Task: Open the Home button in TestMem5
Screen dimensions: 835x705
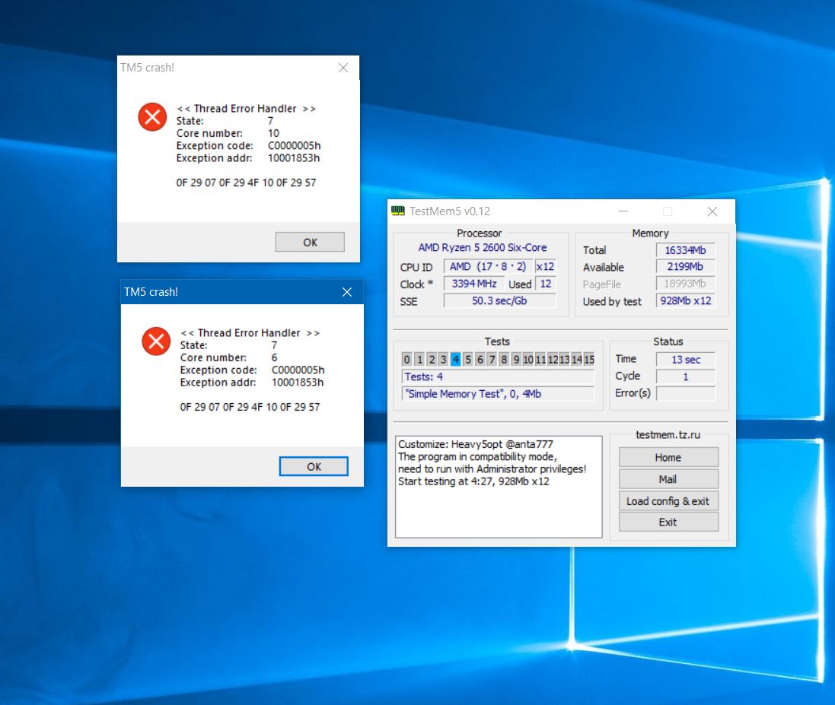Action: click(668, 458)
